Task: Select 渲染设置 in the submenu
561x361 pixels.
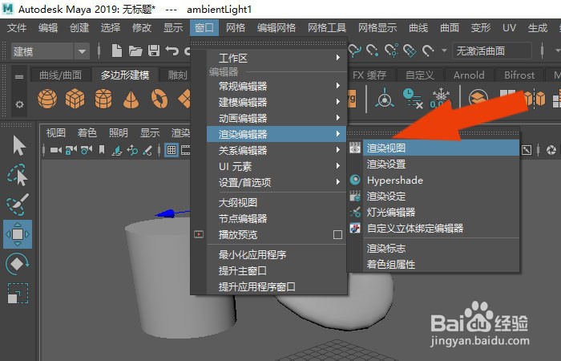Action: (x=441, y=164)
